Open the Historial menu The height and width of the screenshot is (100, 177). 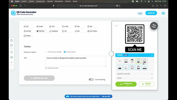click(50, 1)
